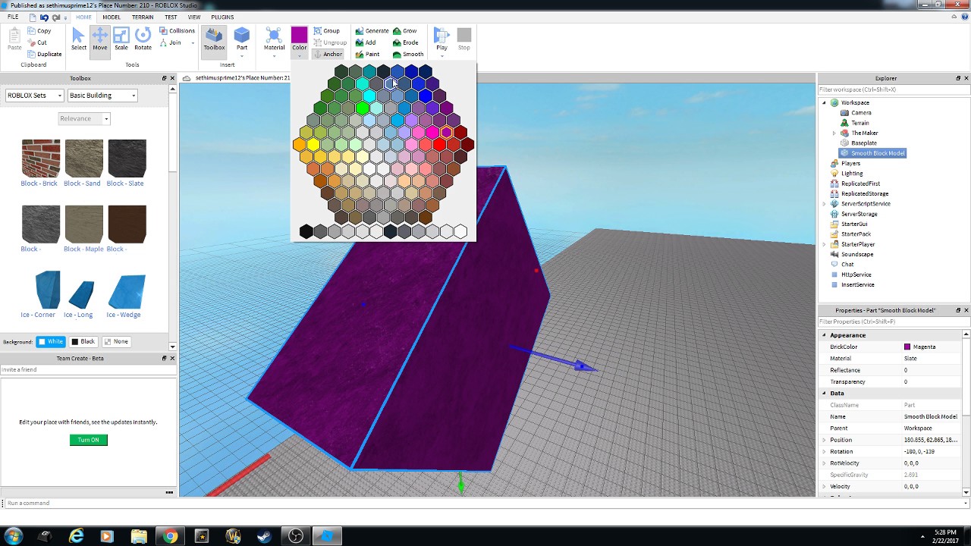Pick the Rotate tool
The image size is (971, 546).
click(143, 39)
